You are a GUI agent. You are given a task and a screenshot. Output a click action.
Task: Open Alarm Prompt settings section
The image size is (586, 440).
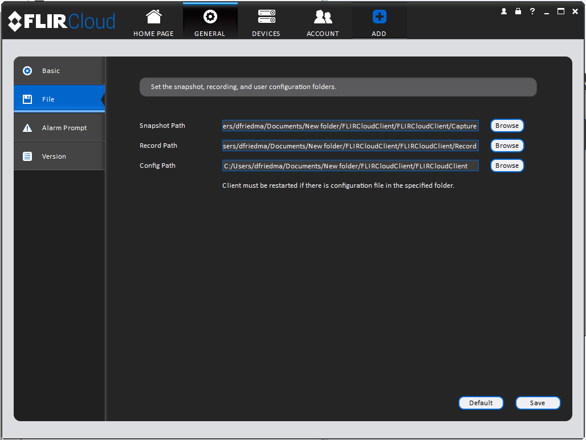click(59, 128)
